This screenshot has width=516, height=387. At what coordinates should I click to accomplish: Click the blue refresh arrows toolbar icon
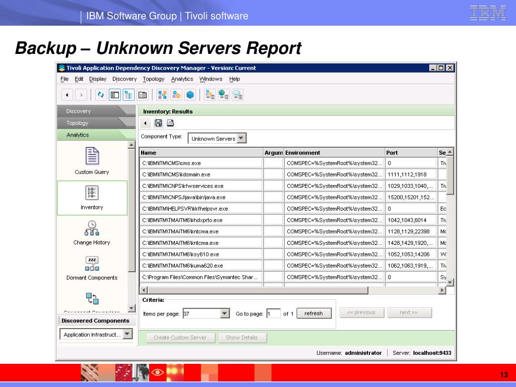tap(101, 95)
